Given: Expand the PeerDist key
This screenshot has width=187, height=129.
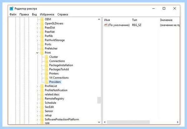Looking at the screenshot, I should (x=37, y=28).
